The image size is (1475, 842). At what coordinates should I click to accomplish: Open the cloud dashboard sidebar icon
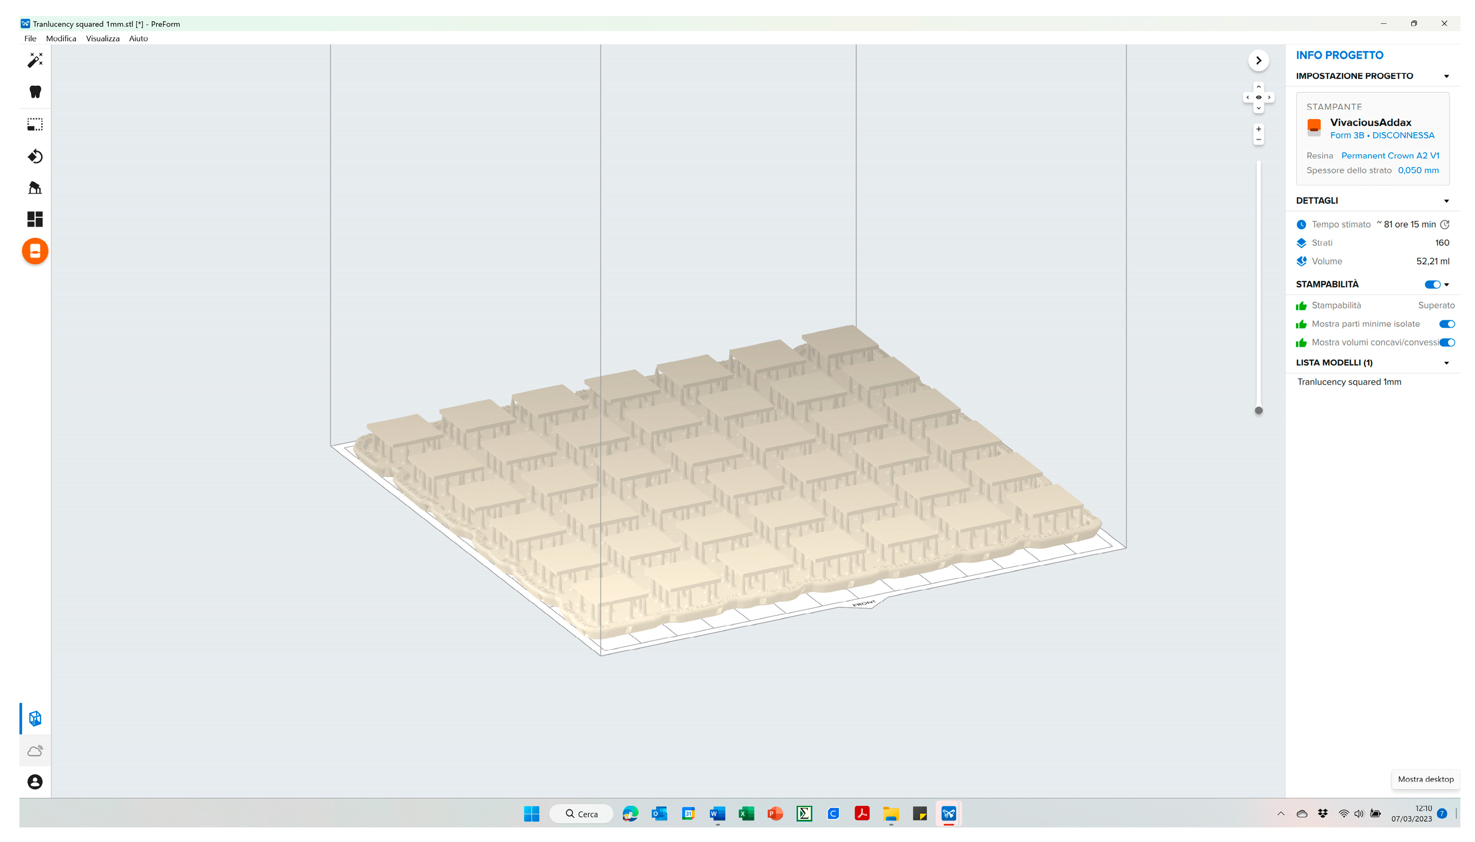pyautogui.click(x=35, y=751)
